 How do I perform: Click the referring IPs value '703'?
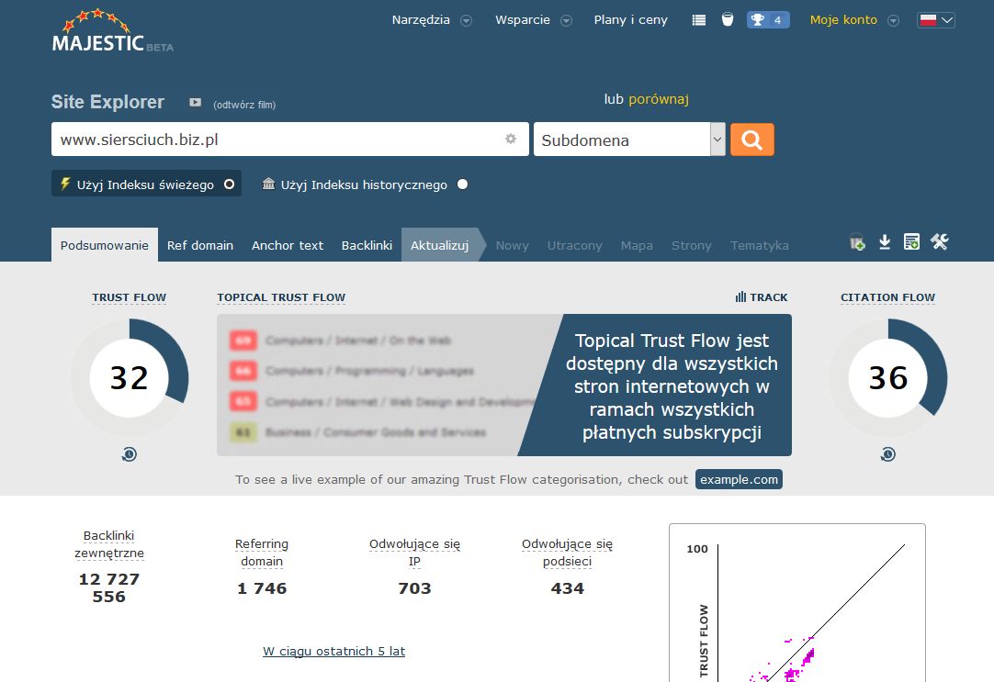pyautogui.click(x=414, y=588)
